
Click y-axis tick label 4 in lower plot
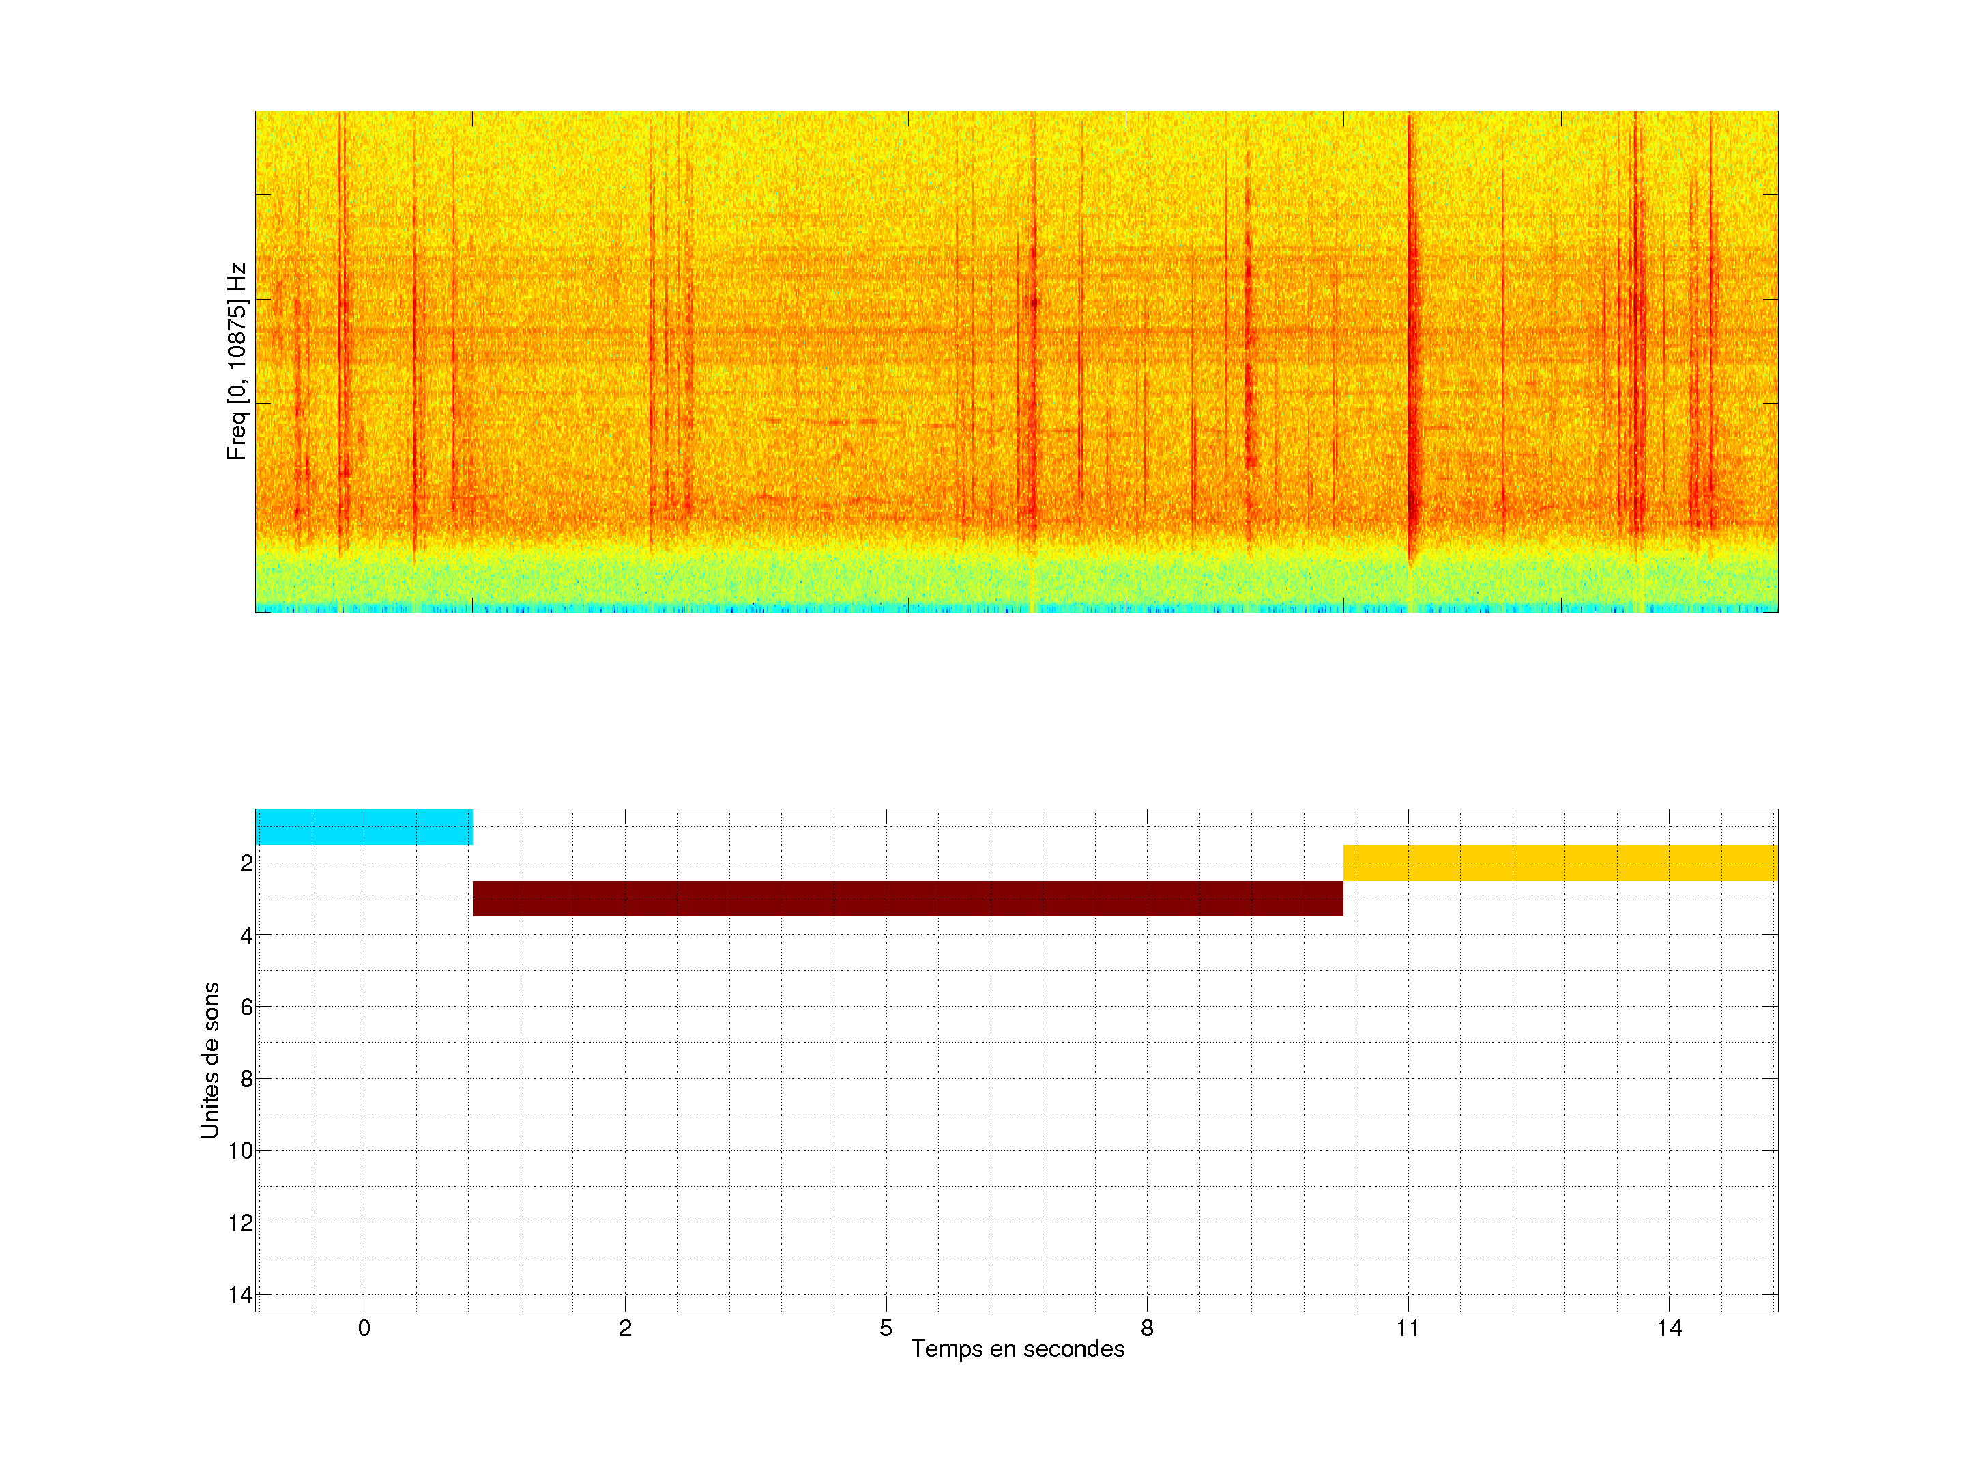[x=246, y=936]
